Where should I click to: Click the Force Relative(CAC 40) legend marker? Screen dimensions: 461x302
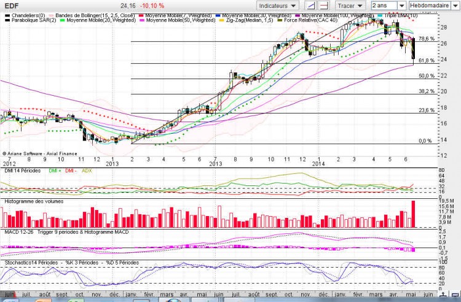click(x=280, y=20)
